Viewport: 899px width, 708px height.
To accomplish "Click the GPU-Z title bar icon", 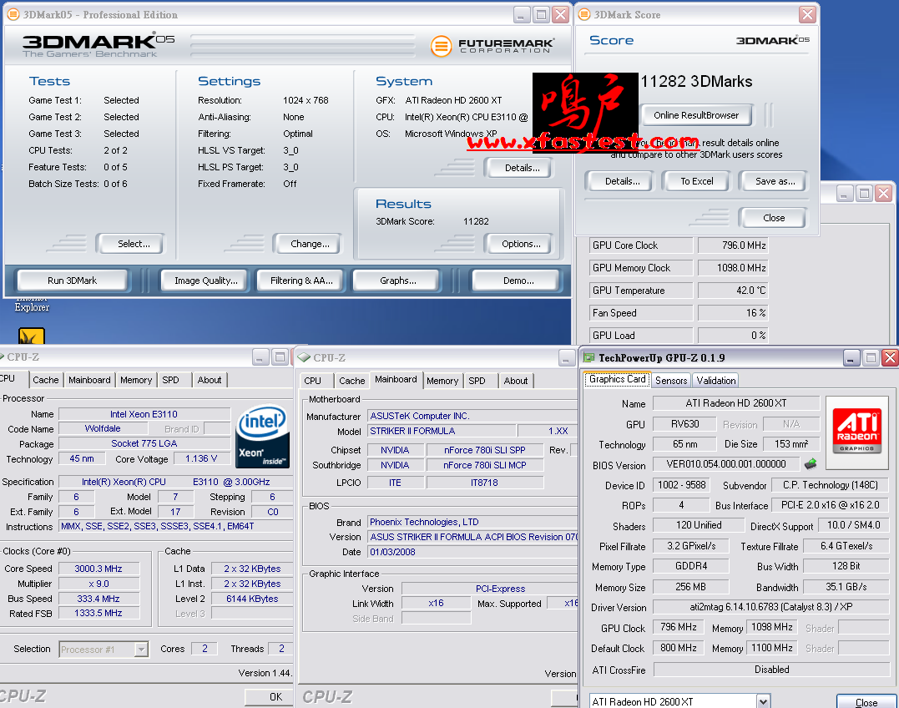I will coord(588,358).
